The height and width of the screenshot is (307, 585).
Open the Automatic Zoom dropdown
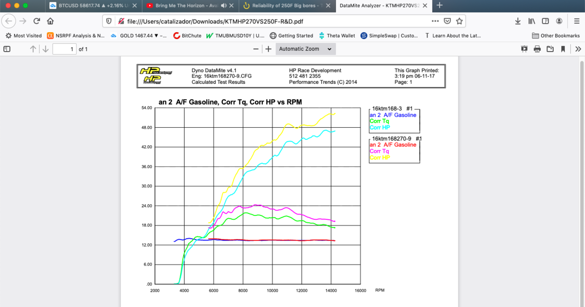(306, 49)
